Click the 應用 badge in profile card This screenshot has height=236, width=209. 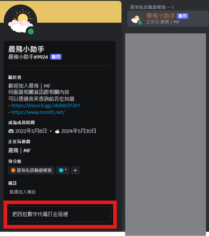(x=56, y=57)
